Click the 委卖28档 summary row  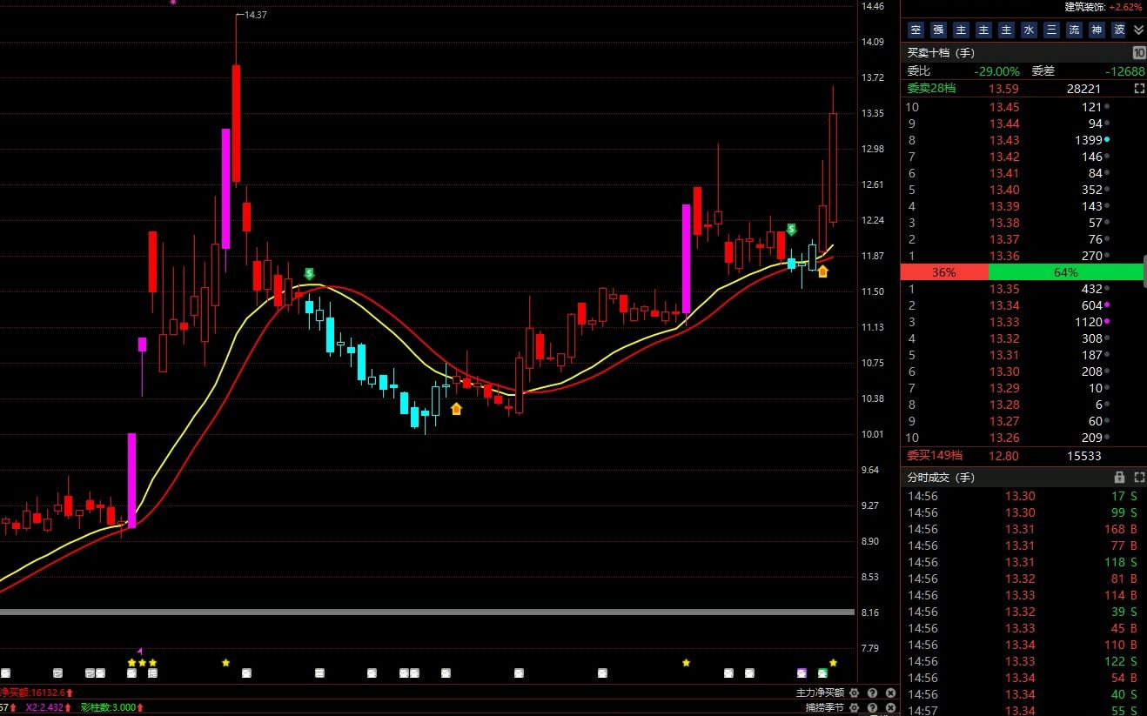point(1023,89)
